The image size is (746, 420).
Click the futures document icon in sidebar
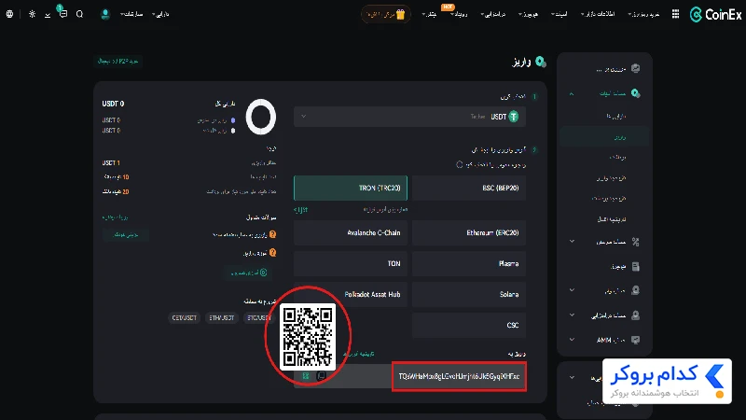pyautogui.click(x=635, y=267)
